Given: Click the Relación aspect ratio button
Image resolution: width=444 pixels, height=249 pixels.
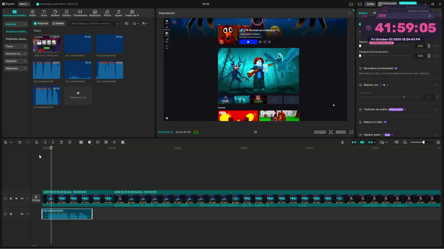Looking at the screenshot, I should pos(341,132).
